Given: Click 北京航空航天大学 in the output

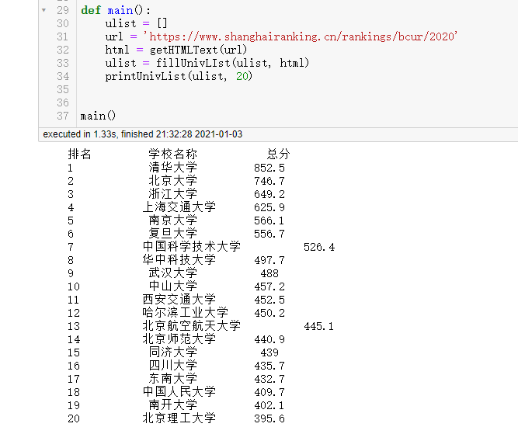Looking at the screenshot, I should 192,326.
